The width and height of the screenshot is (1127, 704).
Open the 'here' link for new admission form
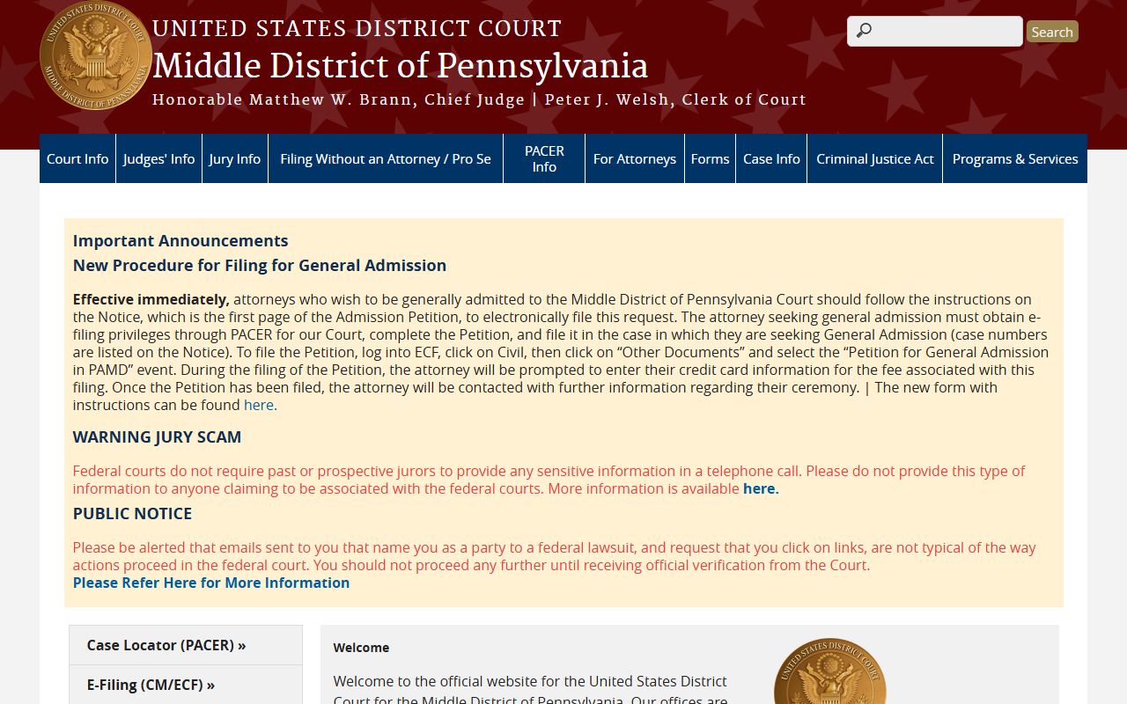[x=259, y=405]
